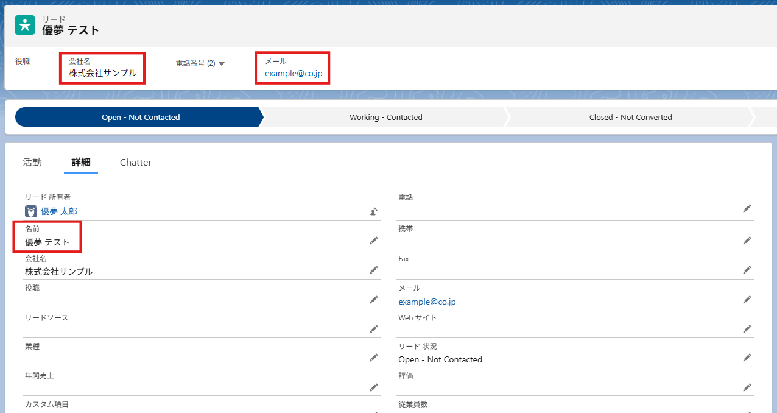Click the owner avatar icon for 優夢 太郎

(x=31, y=211)
